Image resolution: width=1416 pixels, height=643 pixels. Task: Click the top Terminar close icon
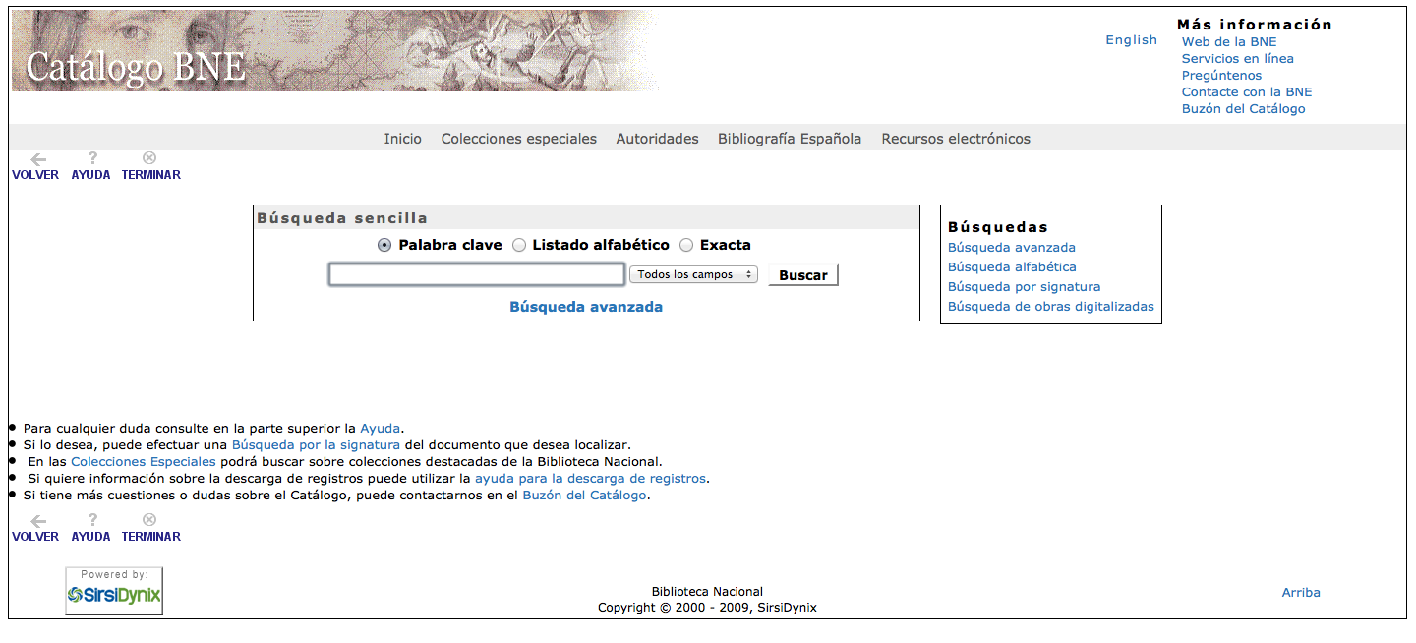149,158
